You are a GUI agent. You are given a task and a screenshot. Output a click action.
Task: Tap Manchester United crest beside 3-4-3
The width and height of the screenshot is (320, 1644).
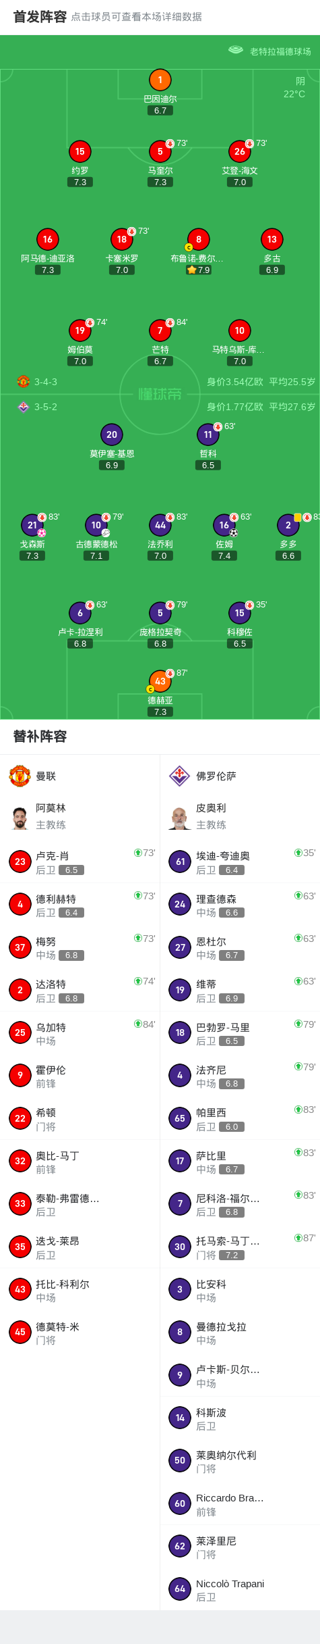(x=24, y=382)
